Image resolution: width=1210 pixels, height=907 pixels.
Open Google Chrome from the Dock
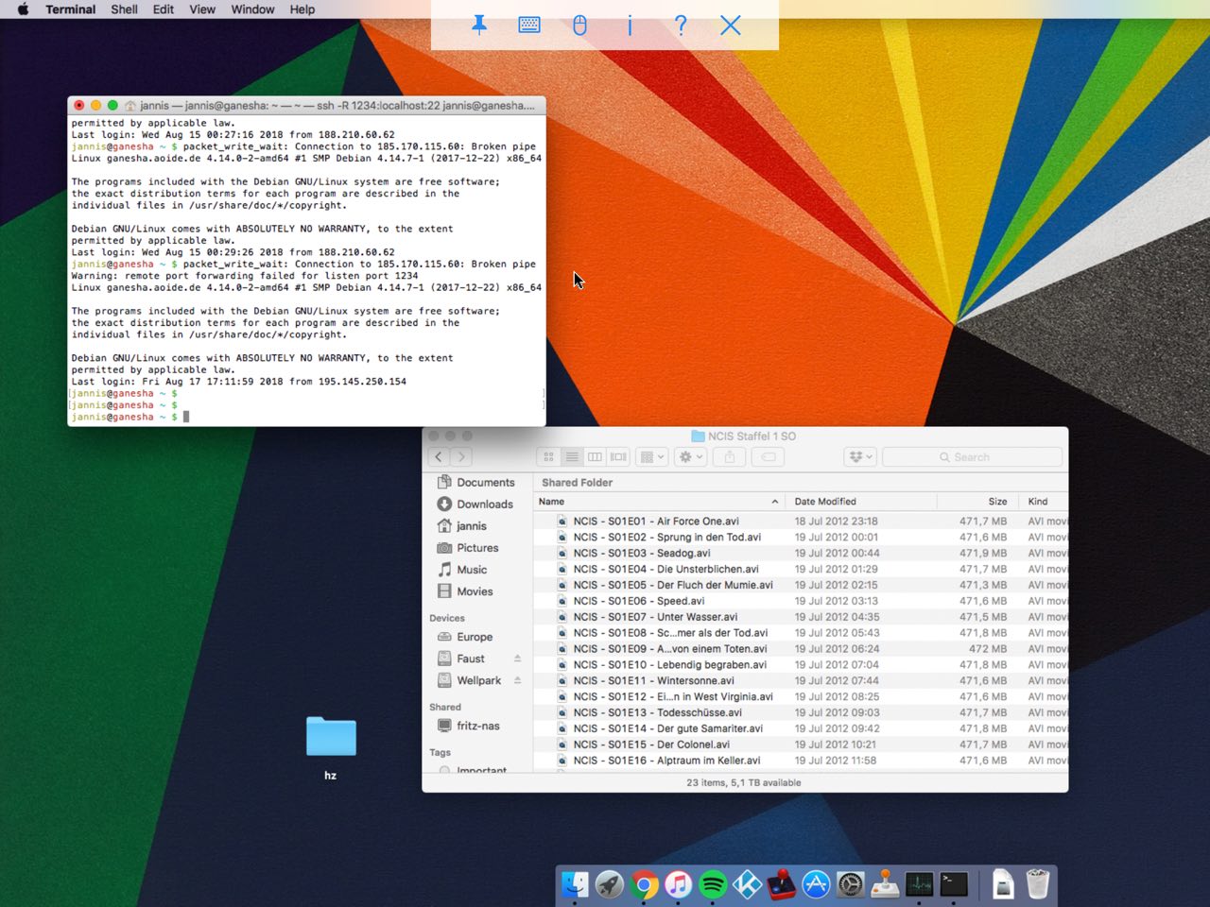point(645,885)
